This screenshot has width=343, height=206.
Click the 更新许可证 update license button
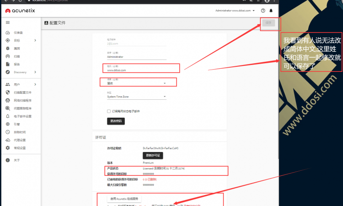[x=153, y=156]
